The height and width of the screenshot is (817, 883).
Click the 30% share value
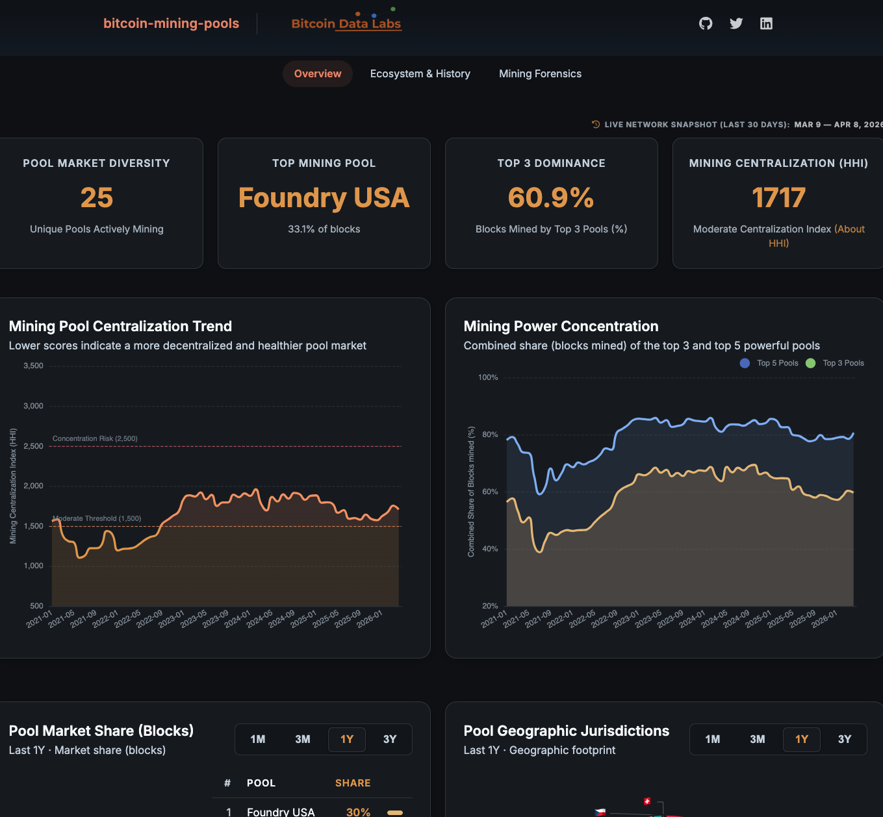click(359, 812)
